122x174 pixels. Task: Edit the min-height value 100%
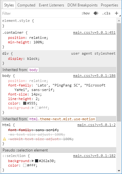coord(38,42)
